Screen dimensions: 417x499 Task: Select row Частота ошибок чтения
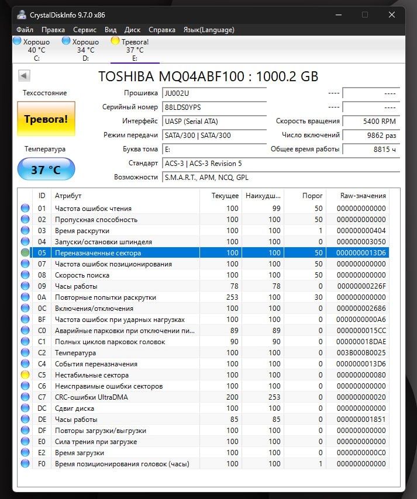tap(204, 208)
